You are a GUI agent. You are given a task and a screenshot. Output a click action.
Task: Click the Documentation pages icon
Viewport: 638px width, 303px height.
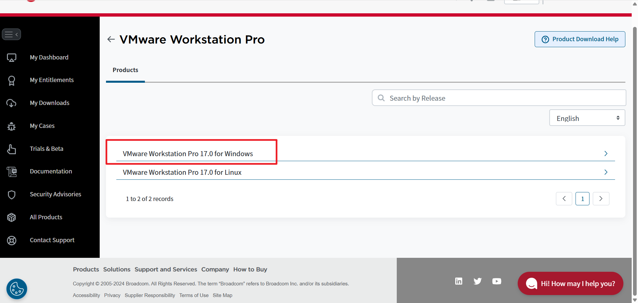(12, 172)
